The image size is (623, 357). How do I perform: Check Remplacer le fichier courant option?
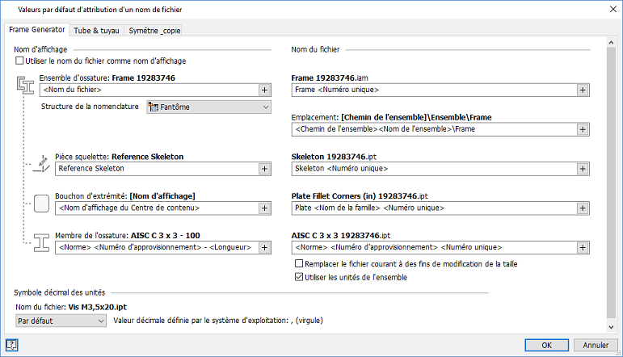coord(299,263)
